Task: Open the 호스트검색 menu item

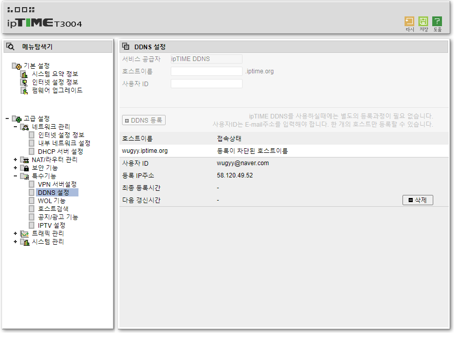Action: (x=53, y=209)
